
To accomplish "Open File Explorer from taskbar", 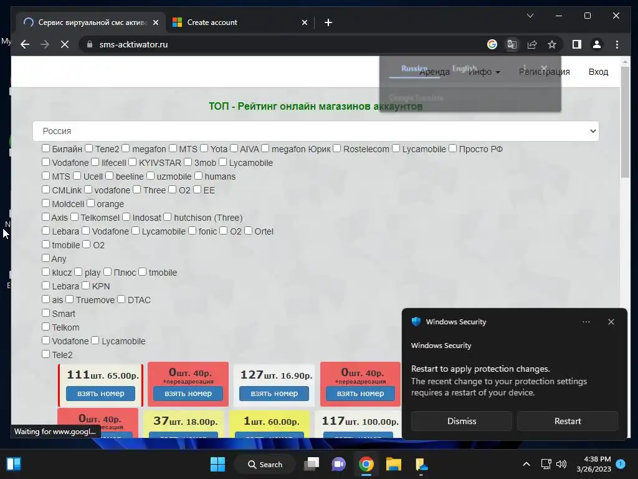I will pyautogui.click(x=394, y=464).
